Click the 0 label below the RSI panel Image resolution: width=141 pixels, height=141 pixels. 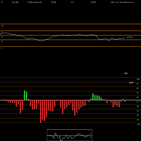1,48
